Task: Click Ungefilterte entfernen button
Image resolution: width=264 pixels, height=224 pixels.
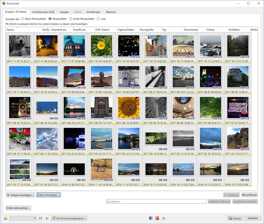Action: 245,202
